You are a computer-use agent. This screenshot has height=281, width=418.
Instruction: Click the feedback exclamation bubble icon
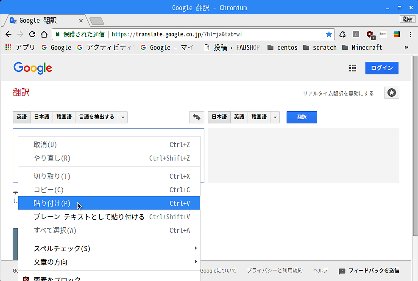coord(342,271)
